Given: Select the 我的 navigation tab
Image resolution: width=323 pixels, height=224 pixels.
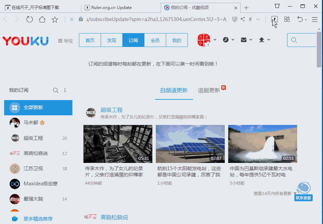Looking at the screenshot, I should pos(177,40).
